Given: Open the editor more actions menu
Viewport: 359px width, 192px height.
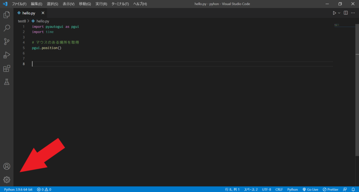Looking at the screenshot, I should [x=353, y=13].
